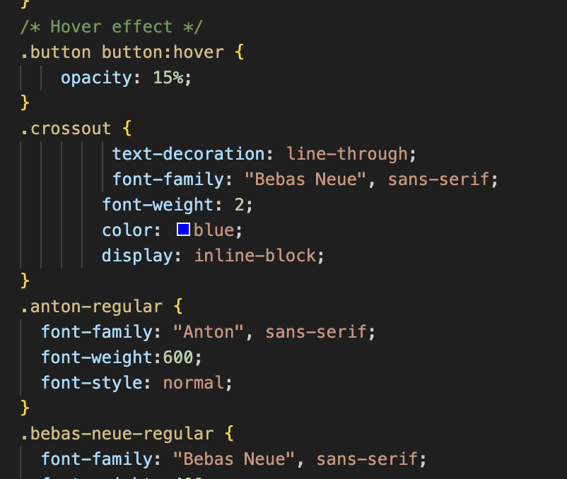
Task: Click the display property name
Action: pyautogui.click(x=138, y=256)
